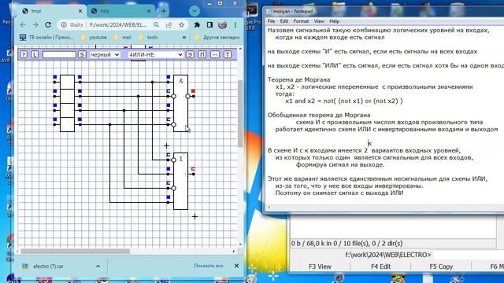504x283 pixels.
Task: Click Notepad horizontal scrollbar left arrow
Action: click(x=269, y=208)
